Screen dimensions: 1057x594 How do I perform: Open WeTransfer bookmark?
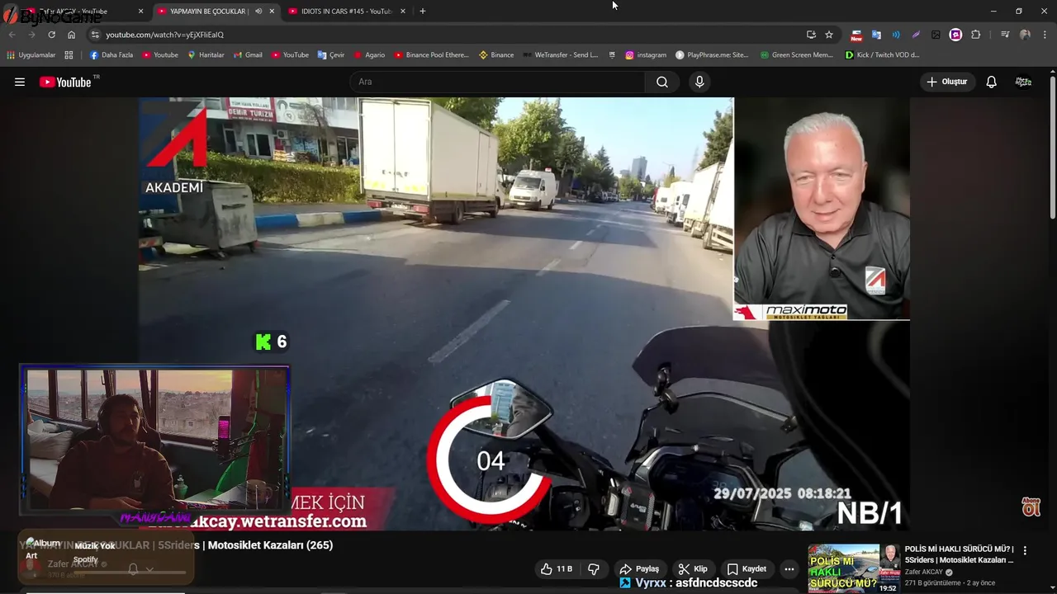pyautogui.click(x=560, y=55)
